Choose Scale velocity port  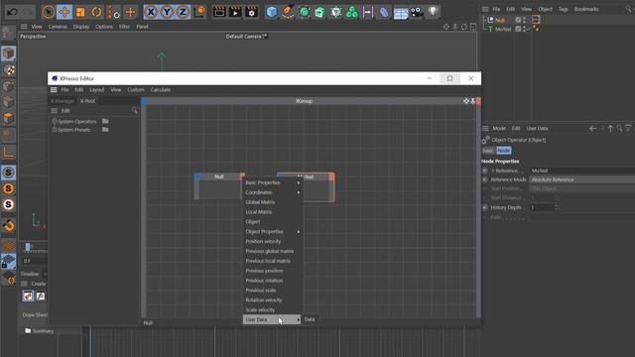(x=273, y=309)
